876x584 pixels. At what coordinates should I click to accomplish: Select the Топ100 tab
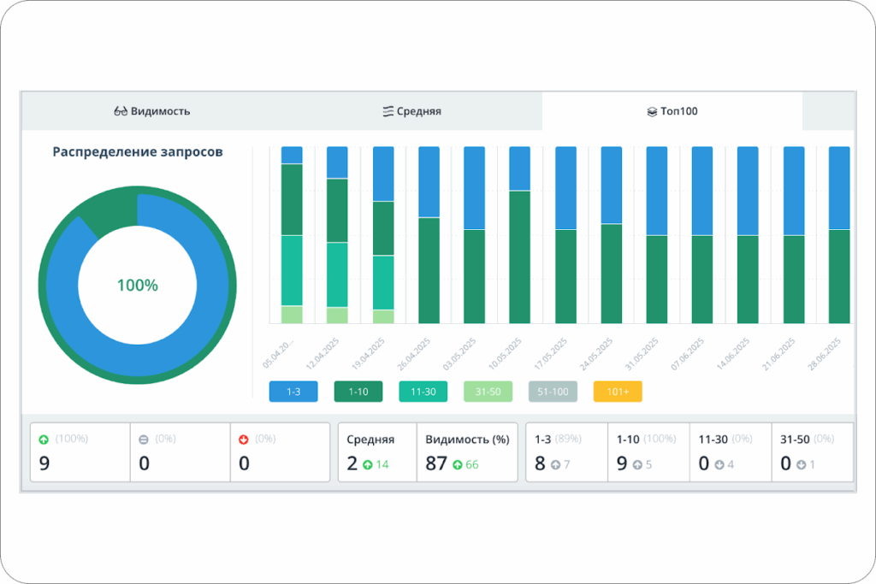click(672, 111)
